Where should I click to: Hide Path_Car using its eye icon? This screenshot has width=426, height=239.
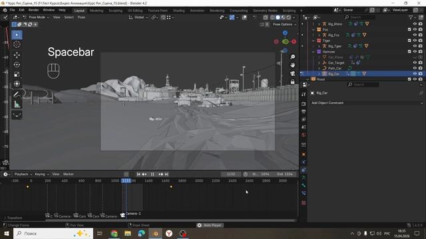pos(415,68)
